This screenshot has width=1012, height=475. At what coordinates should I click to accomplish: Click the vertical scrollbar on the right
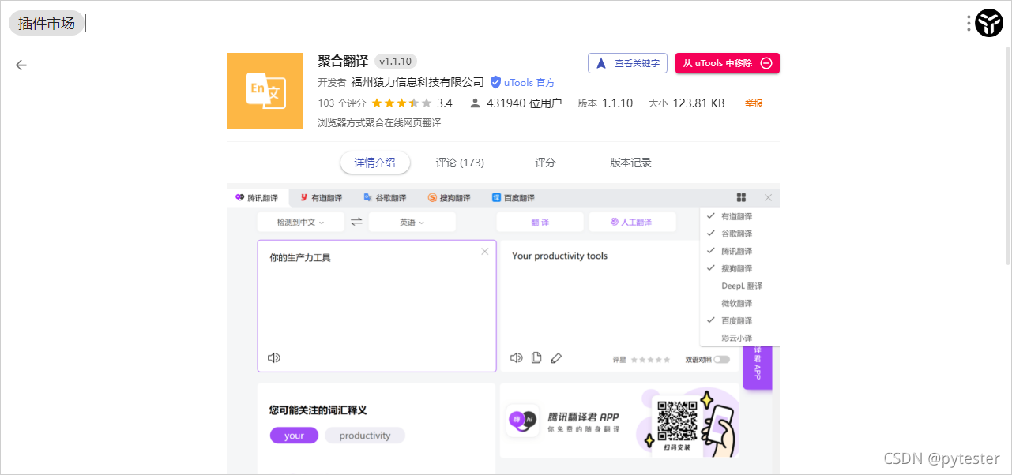coord(1007,154)
